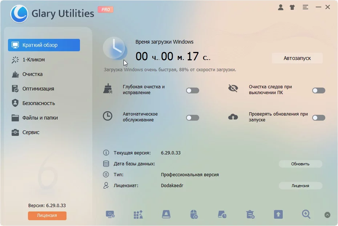Click the Dodakaedr licensee name
338x226 pixels.
pos(172,186)
